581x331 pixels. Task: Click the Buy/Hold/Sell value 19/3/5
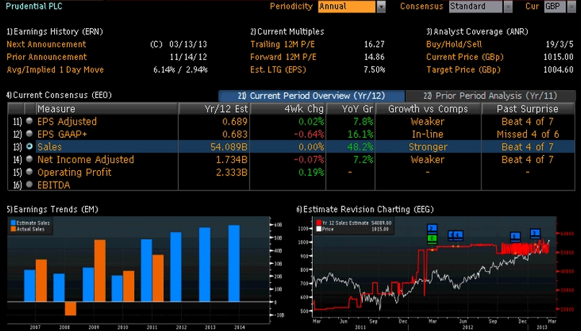click(559, 44)
